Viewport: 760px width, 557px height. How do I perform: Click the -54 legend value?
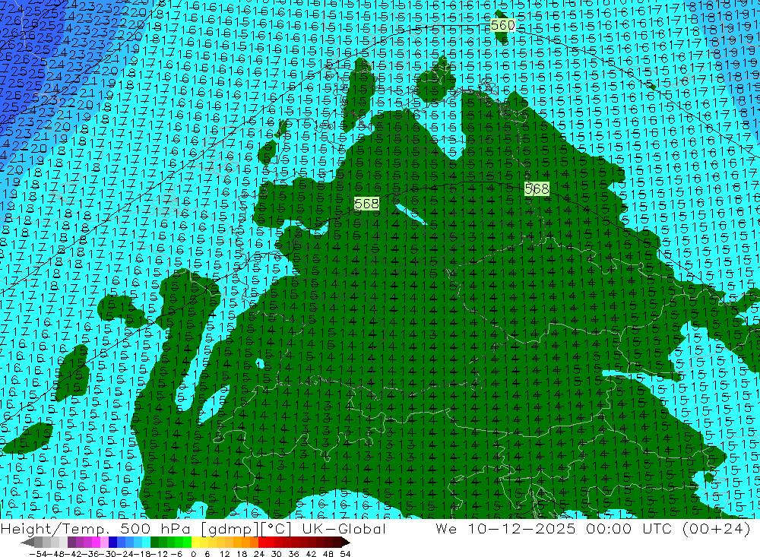point(38,554)
